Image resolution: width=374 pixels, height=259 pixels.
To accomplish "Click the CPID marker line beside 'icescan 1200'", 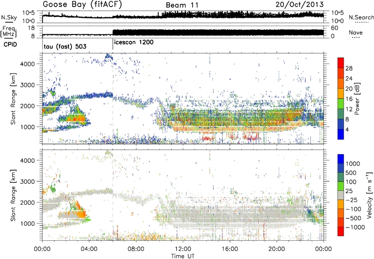I will 113,44.
